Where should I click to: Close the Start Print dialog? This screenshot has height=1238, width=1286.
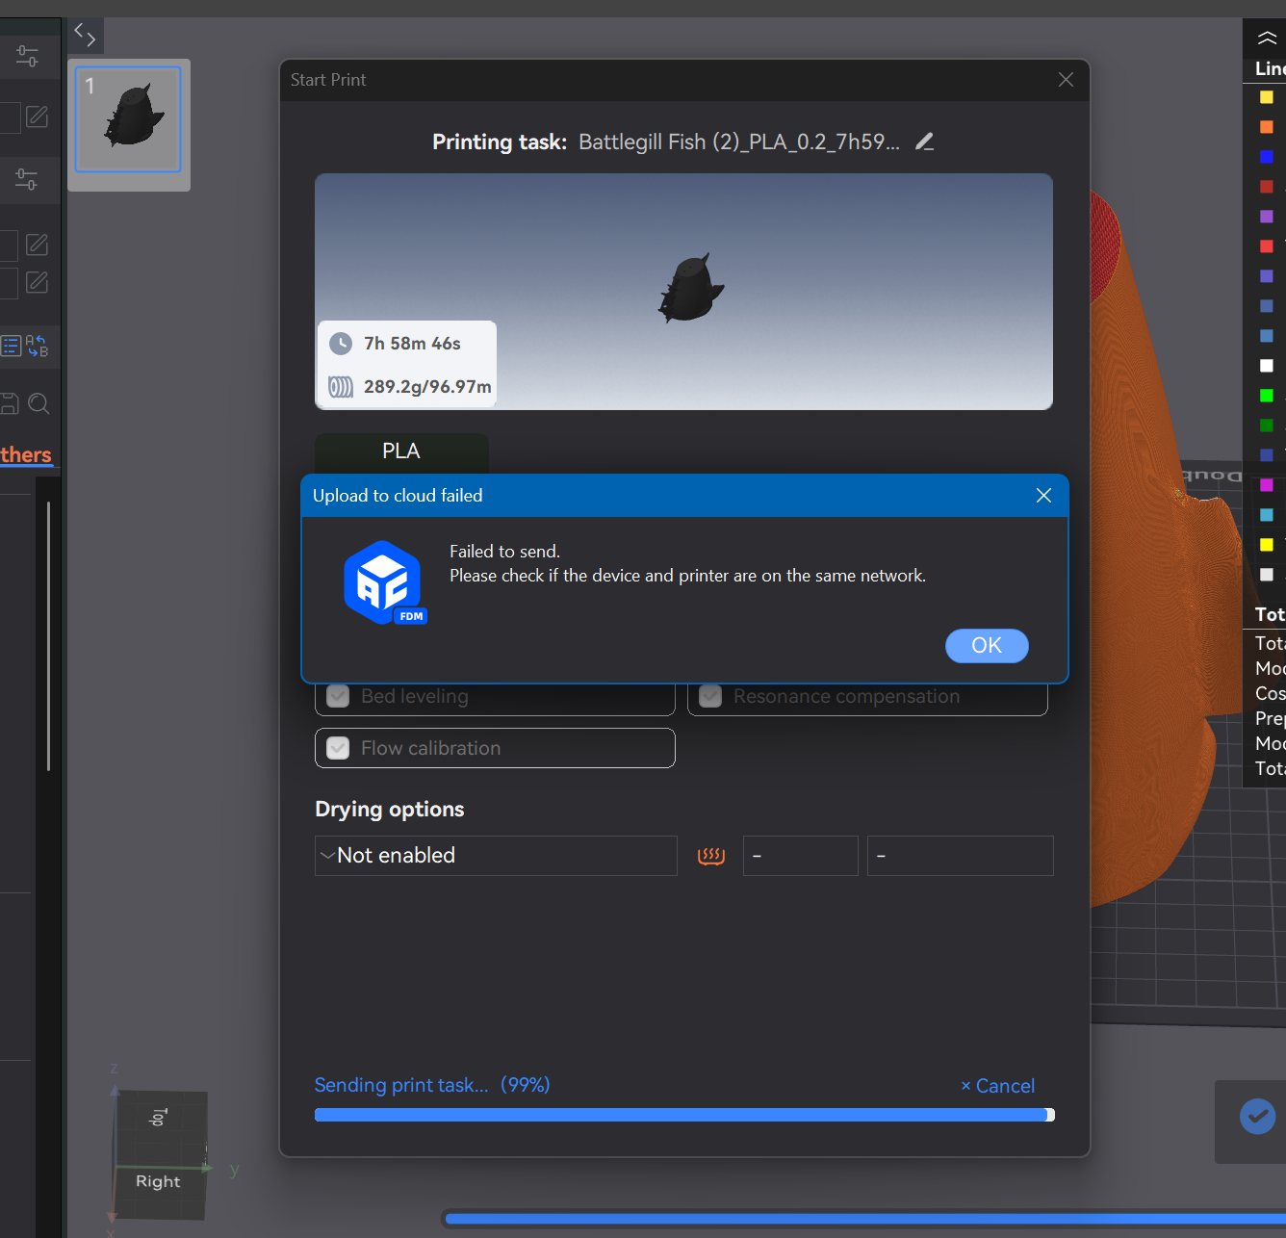click(x=1066, y=80)
